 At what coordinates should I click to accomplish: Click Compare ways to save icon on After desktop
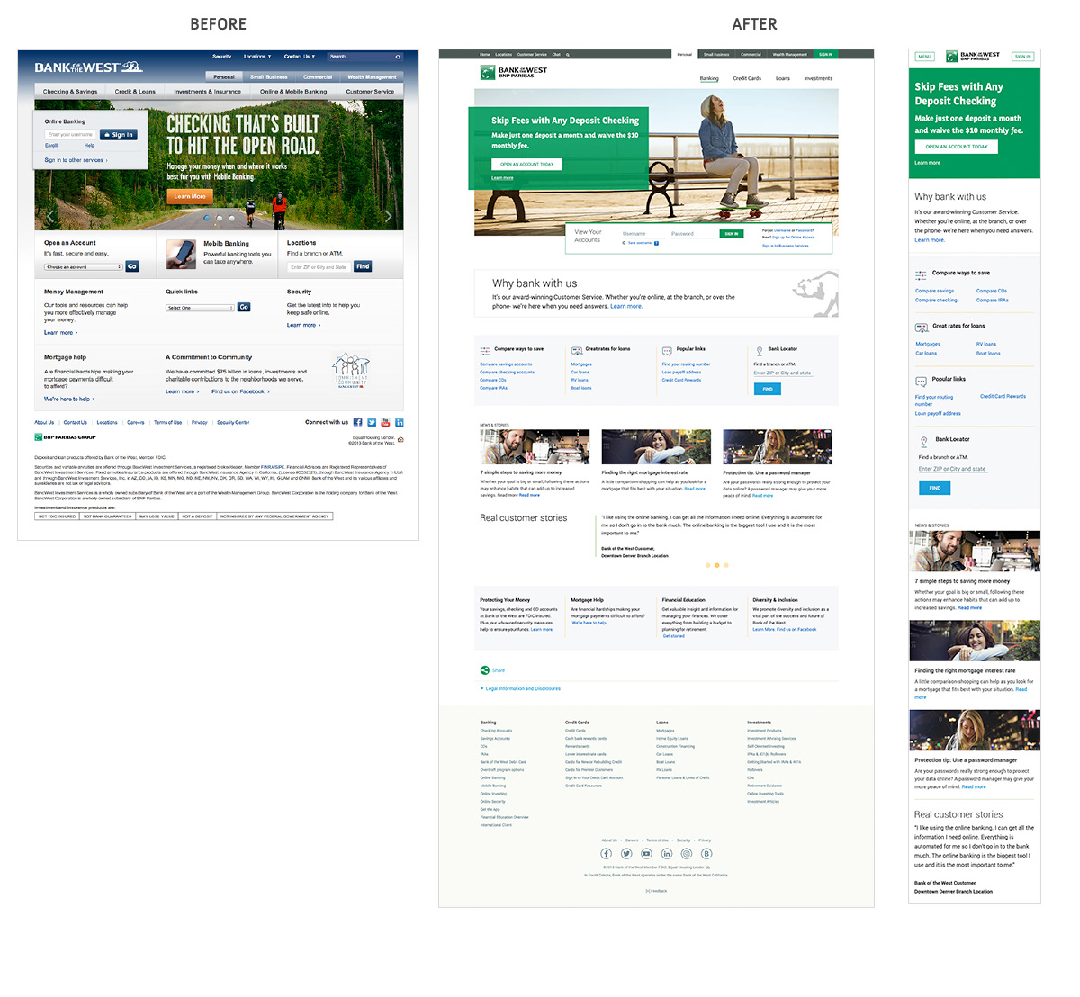pos(485,350)
